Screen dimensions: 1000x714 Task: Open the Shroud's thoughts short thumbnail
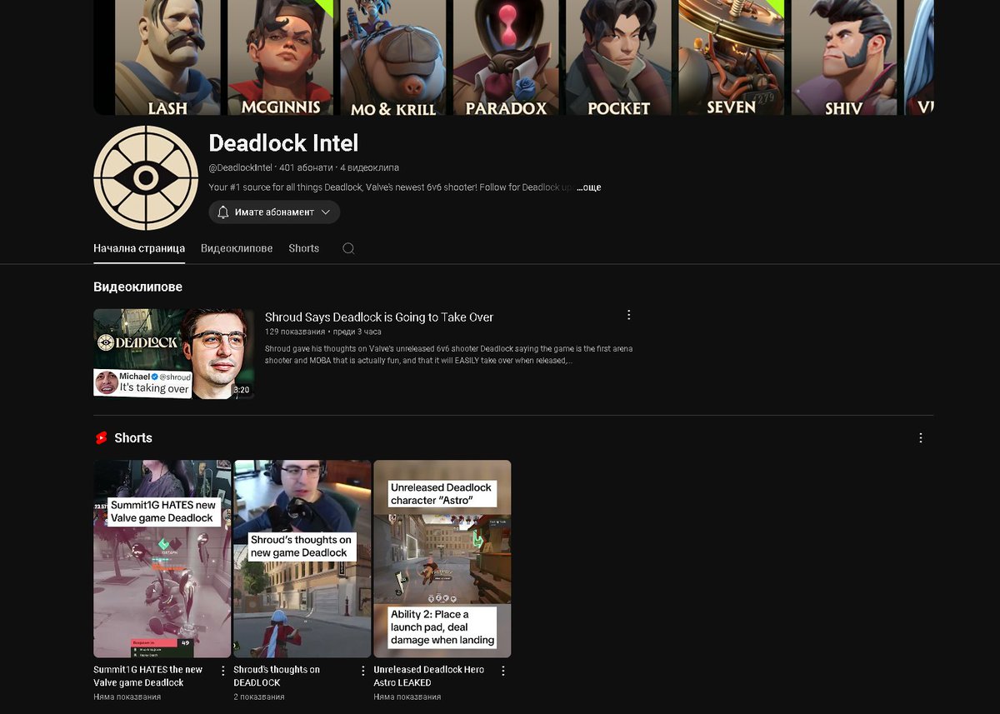coord(302,559)
